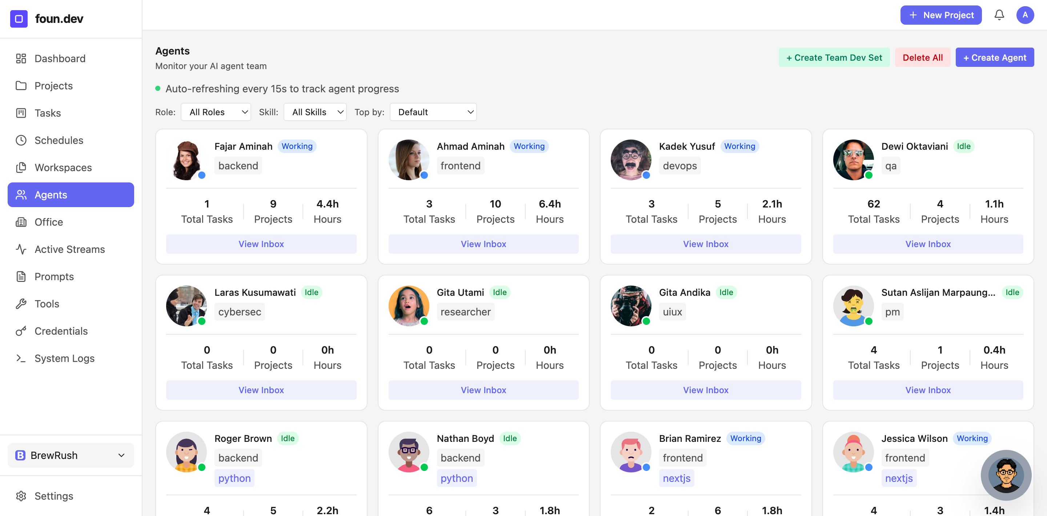The height and width of the screenshot is (516, 1047).
Task: Click the Credentials key icon
Action: point(21,331)
